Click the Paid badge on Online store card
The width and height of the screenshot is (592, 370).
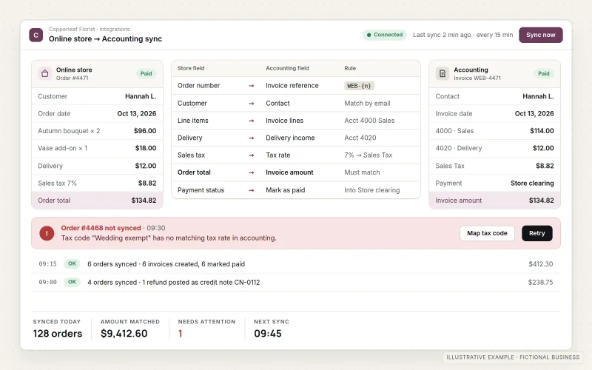click(x=146, y=73)
